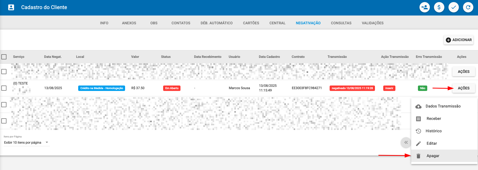Click the pencil icon beside Editar
The height and width of the screenshot is (170, 478).
pyautogui.click(x=418, y=144)
